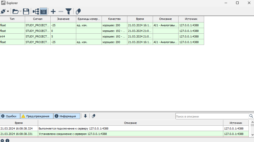Toggle the Предупреждения log filter
The image size is (254, 142).
pyautogui.click(x=37, y=116)
